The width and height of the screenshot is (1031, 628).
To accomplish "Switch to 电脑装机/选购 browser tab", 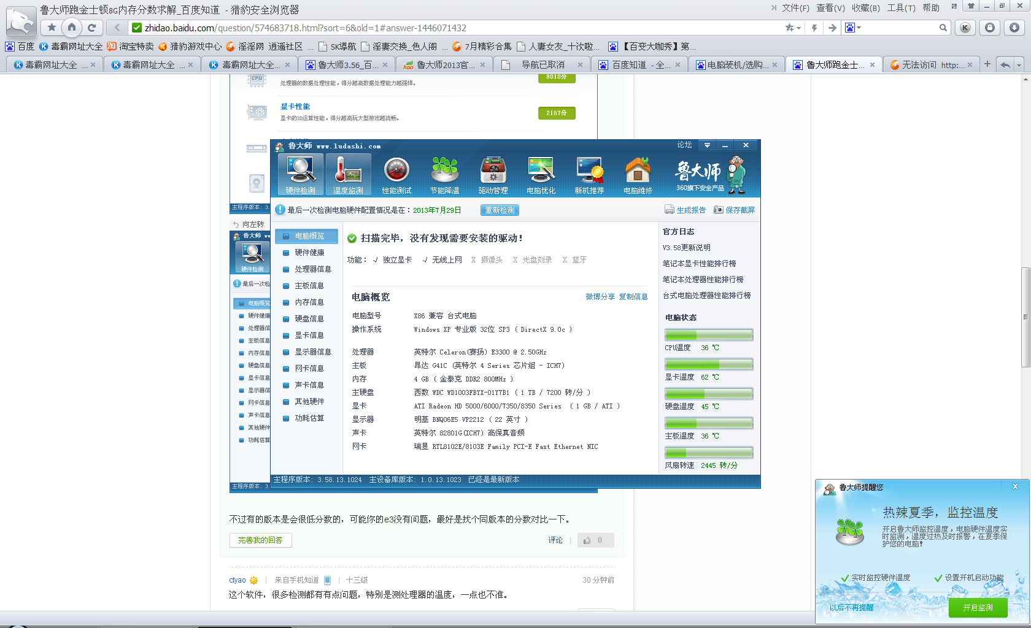I will (736, 64).
